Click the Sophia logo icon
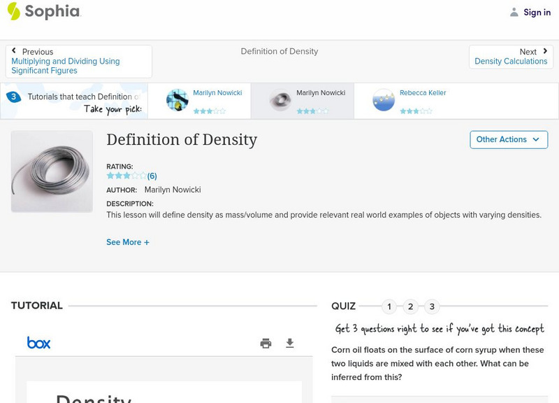 click(x=13, y=11)
